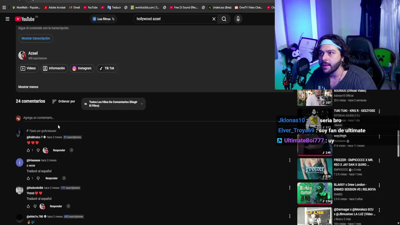Click creator heart on @kiddruizz-7 comment
The height and width of the screenshot is (225, 400).
point(46,150)
